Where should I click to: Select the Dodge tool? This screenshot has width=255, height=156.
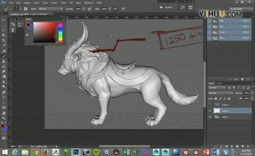3,87
